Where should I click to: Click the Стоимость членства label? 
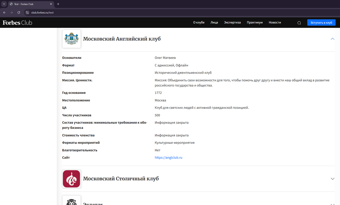coord(78,135)
